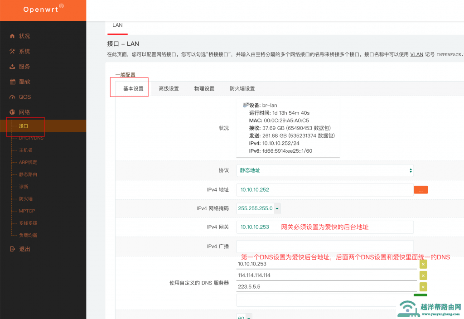Viewport: 464px width, 319px height.
Task: Click the br-lan device icon
Action: (x=246, y=105)
